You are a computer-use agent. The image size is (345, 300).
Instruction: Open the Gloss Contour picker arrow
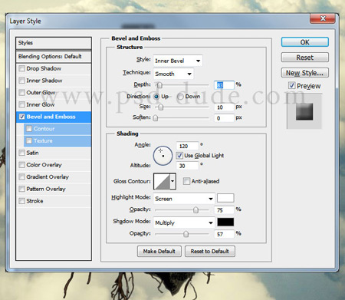tap(172, 181)
